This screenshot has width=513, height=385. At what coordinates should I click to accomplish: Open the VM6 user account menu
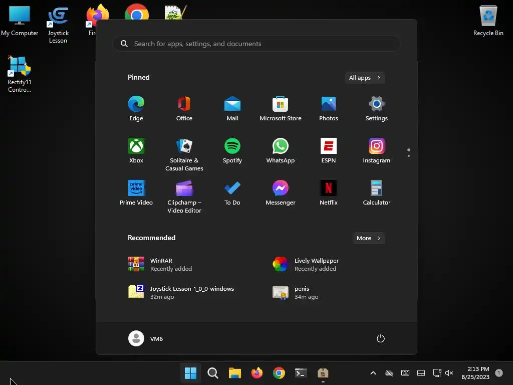(x=146, y=338)
